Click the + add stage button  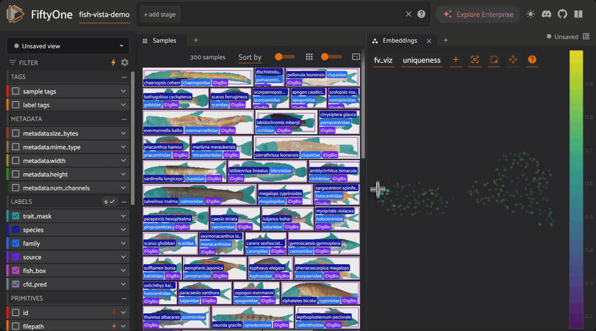coord(160,14)
